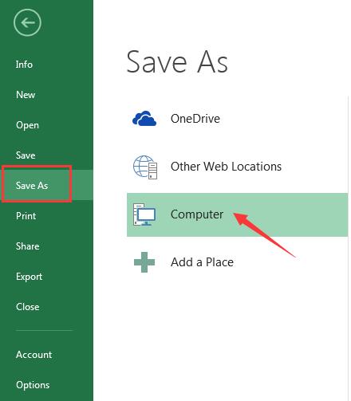This screenshot has width=351, height=401.
Task: Open the Export options
Action: click(x=29, y=277)
